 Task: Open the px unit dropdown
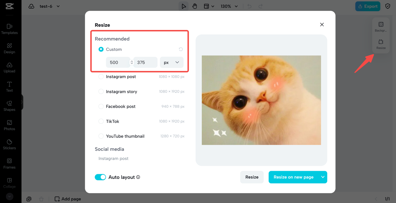pos(172,62)
